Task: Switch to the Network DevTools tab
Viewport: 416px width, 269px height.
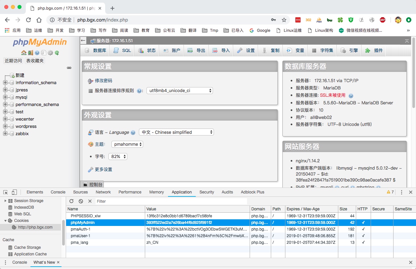Action: tap(103, 192)
